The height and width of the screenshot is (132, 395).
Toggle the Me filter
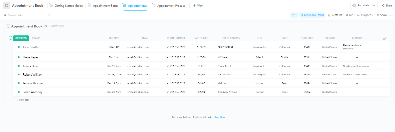coord(349,15)
